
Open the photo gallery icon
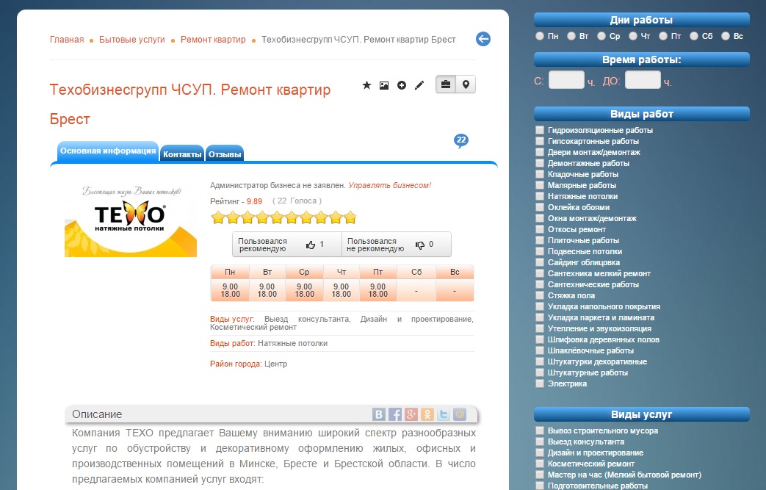click(384, 85)
